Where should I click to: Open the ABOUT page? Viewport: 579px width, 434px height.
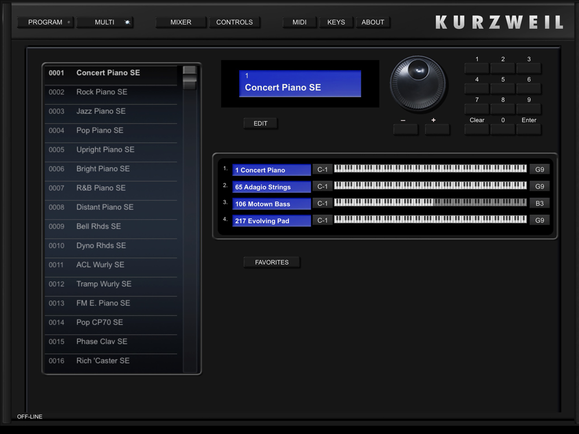[x=373, y=22]
